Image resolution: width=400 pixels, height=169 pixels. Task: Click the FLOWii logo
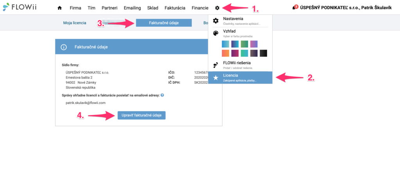(20, 7)
